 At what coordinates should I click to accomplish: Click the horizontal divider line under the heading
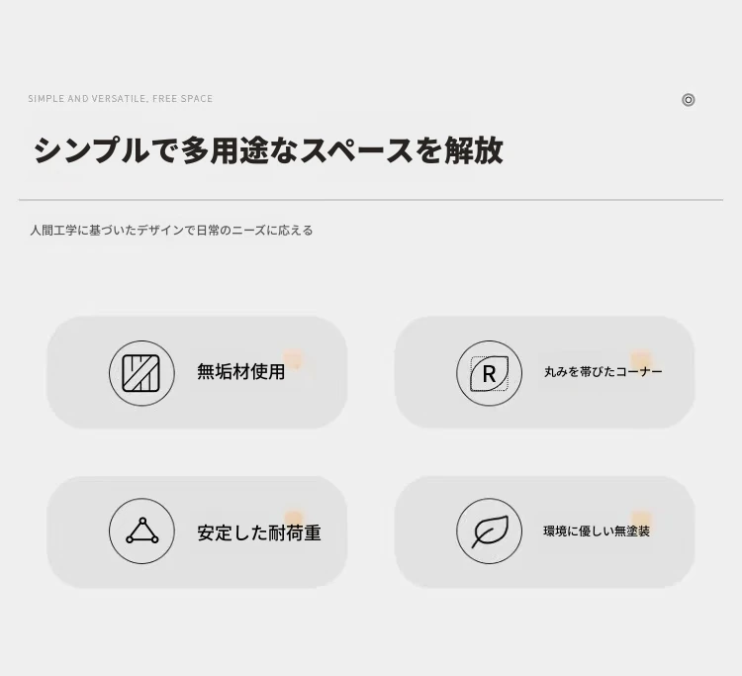pos(371,200)
